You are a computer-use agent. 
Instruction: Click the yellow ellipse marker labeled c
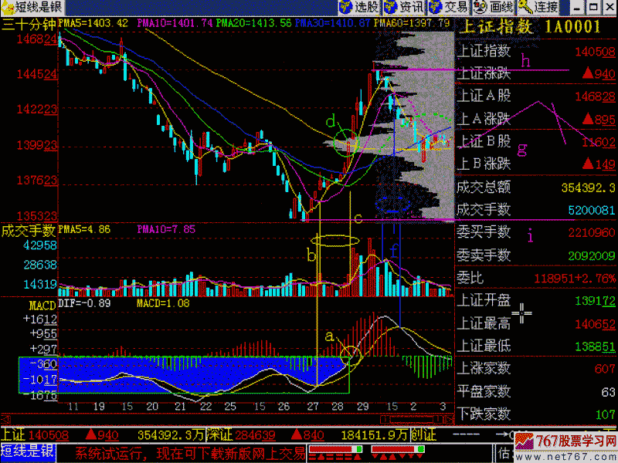tap(336, 241)
